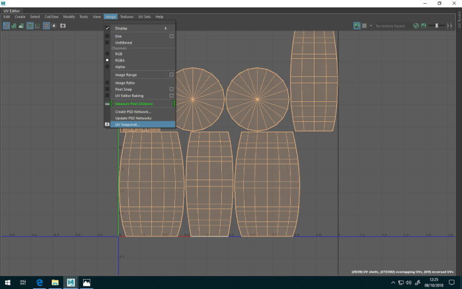This screenshot has width=462, height=289.
Task: Open File Explorer from the taskbar
Action: [55, 283]
